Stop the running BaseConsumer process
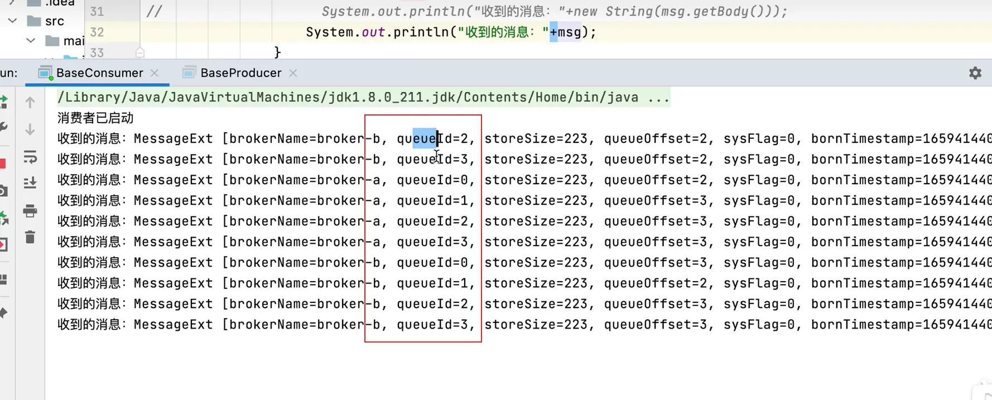Image resolution: width=992 pixels, height=400 pixels. (x=3, y=163)
